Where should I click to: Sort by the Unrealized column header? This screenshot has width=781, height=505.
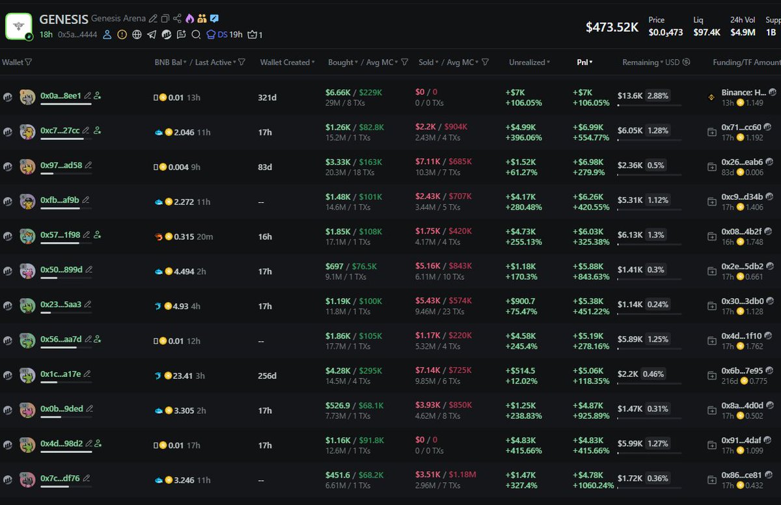click(x=528, y=62)
